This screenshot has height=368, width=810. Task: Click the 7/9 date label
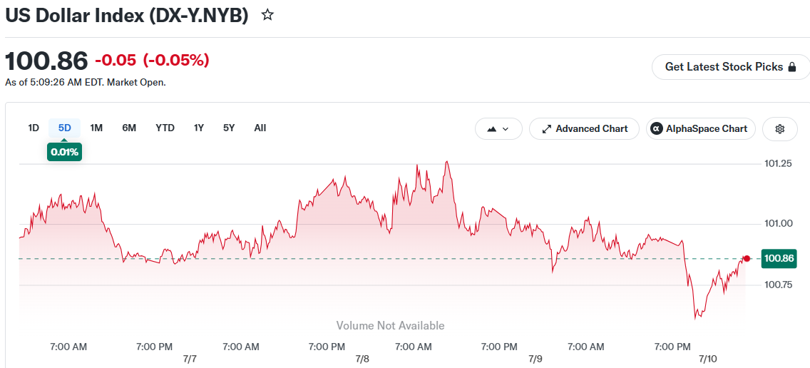click(535, 359)
